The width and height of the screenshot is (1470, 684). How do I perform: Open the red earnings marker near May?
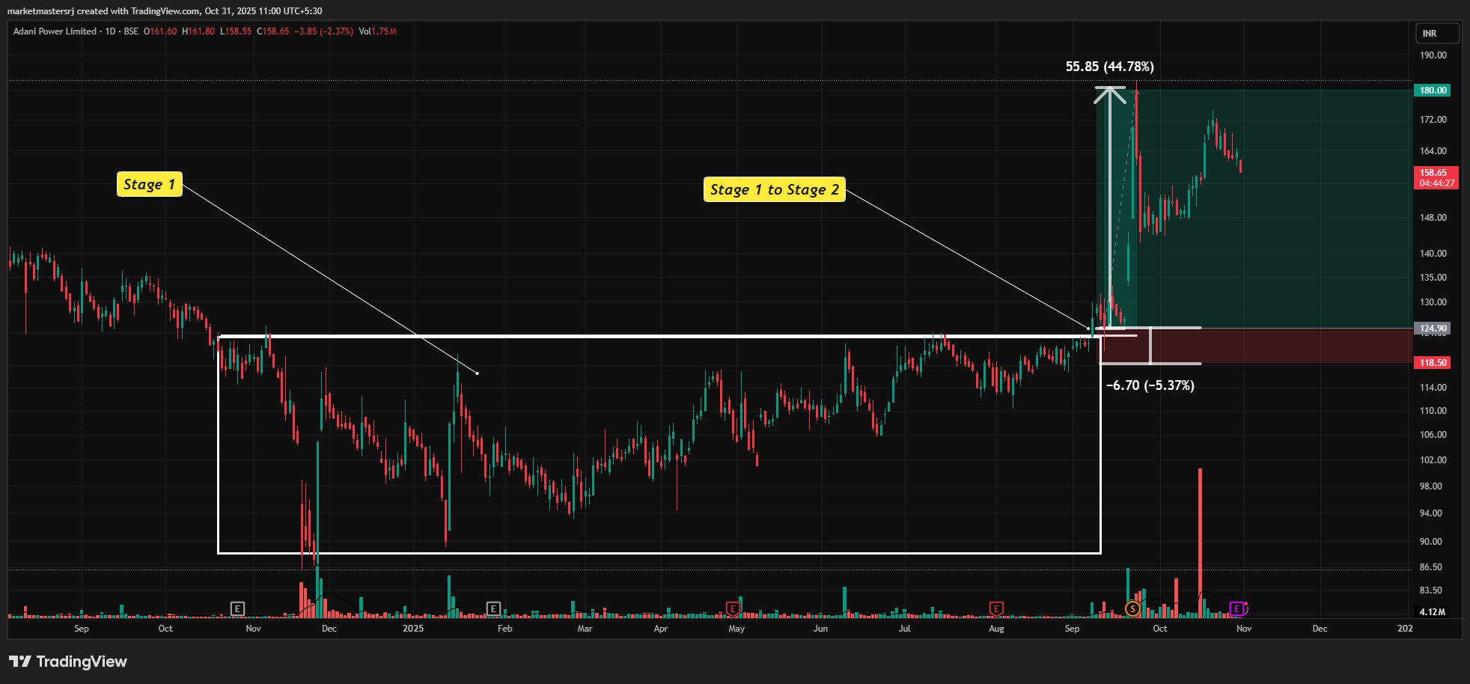733,608
